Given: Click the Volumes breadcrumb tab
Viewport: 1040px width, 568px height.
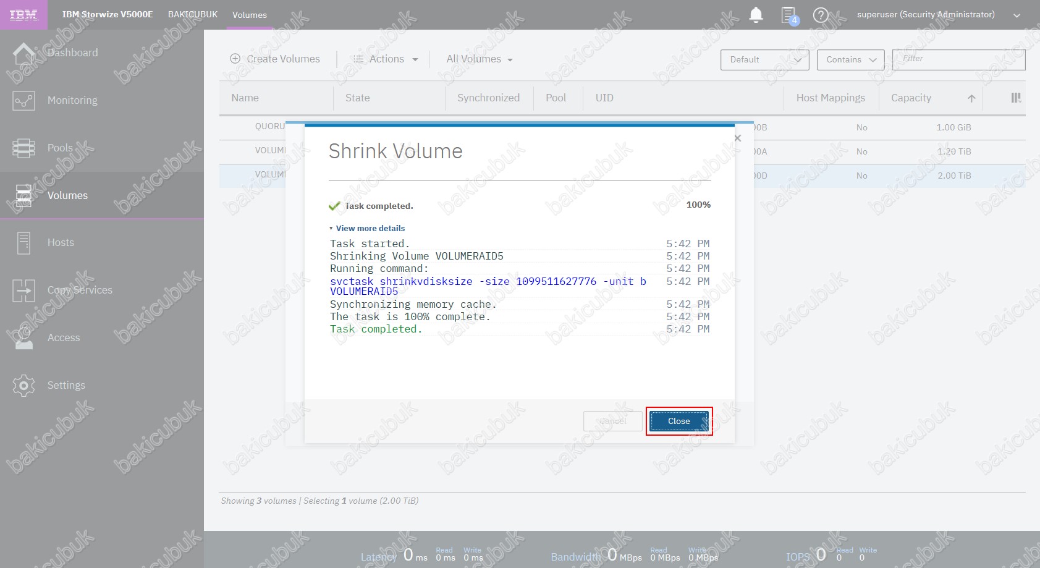Looking at the screenshot, I should 250,15.
